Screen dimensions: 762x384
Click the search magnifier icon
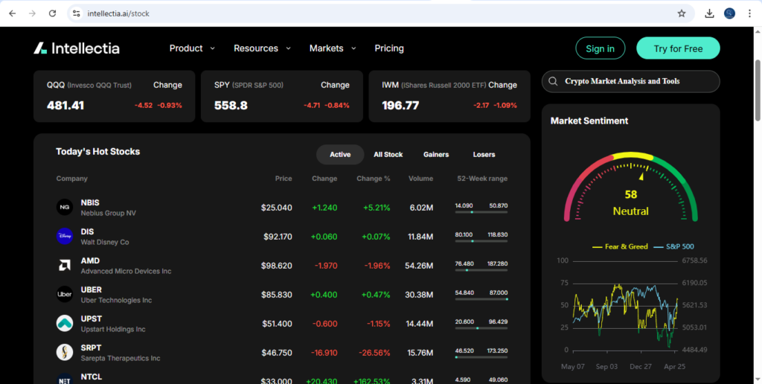pos(553,81)
